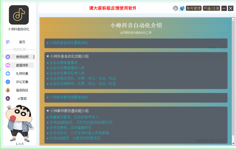The height and width of the screenshot is (149, 236).
Task: Open 账号管理 account management
Action: [x=194, y=8]
